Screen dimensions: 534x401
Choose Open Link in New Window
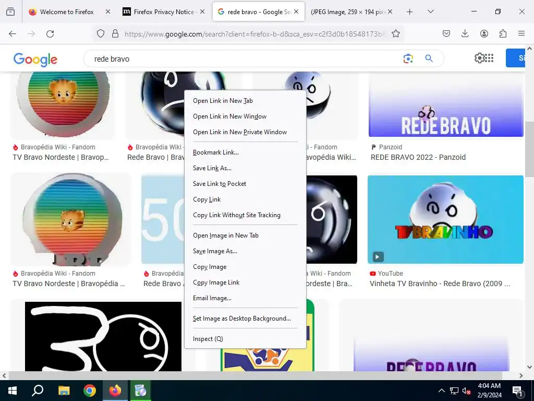(x=245, y=116)
